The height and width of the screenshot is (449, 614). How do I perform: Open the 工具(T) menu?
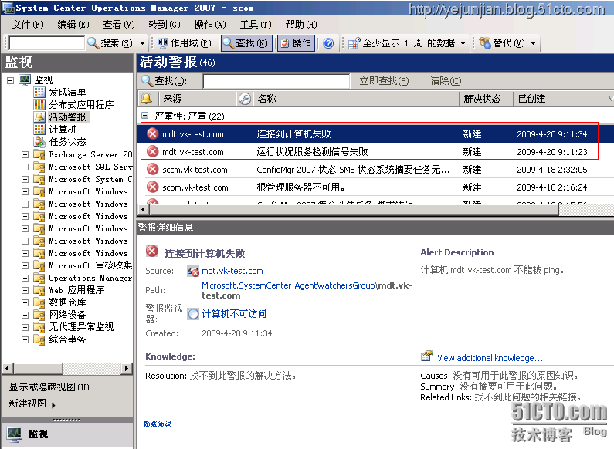[x=256, y=25]
